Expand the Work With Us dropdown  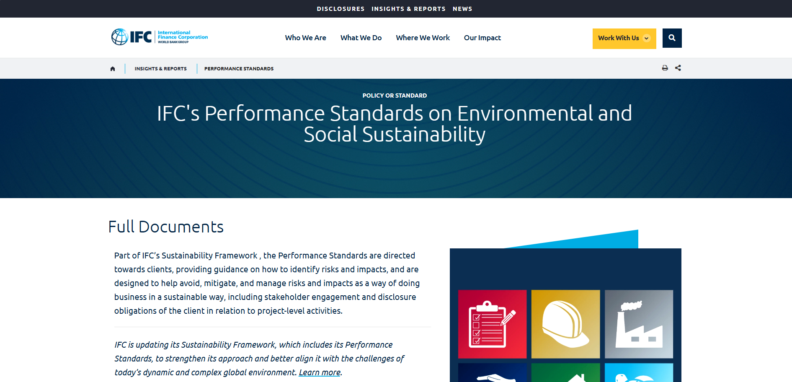(x=624, y=38)
